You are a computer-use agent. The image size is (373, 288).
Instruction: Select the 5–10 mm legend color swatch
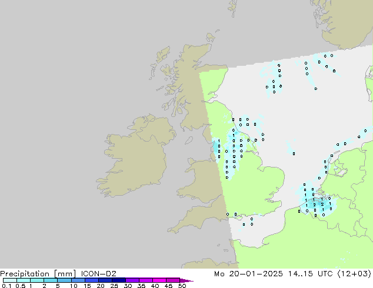click(64, 280)
